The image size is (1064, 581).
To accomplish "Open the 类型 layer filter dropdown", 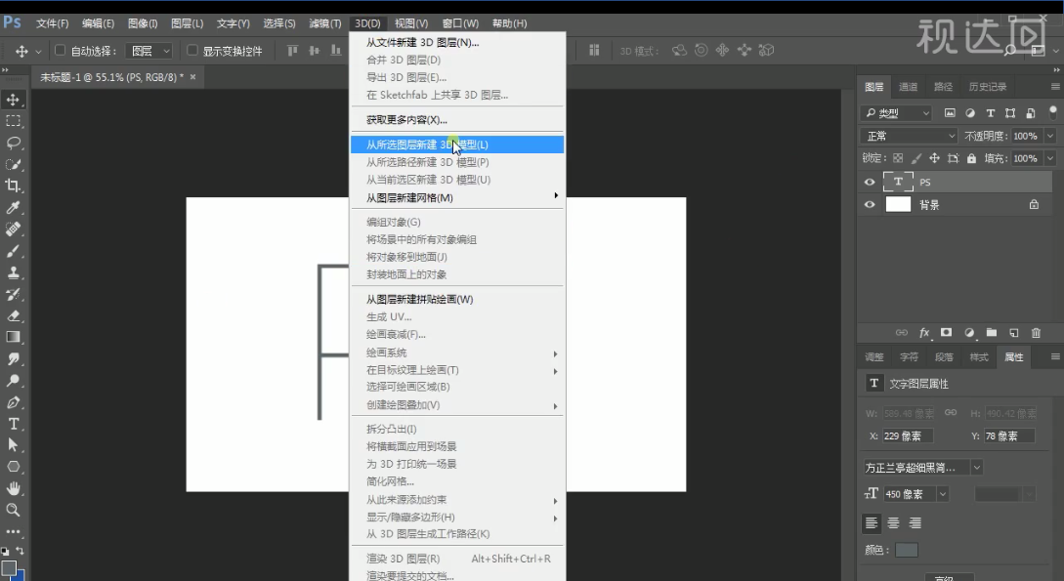I will tap(896, 113).
